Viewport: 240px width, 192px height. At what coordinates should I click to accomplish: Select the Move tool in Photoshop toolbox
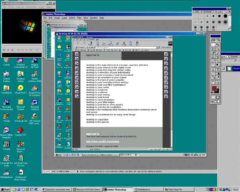click(x=218, y=45)
